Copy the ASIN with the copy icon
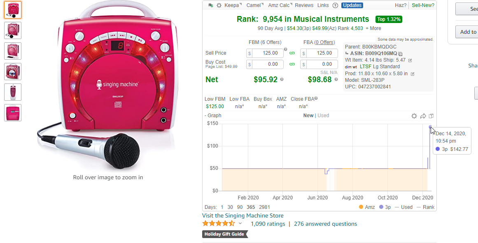The image size is (478, 243). tap(400, 53)
